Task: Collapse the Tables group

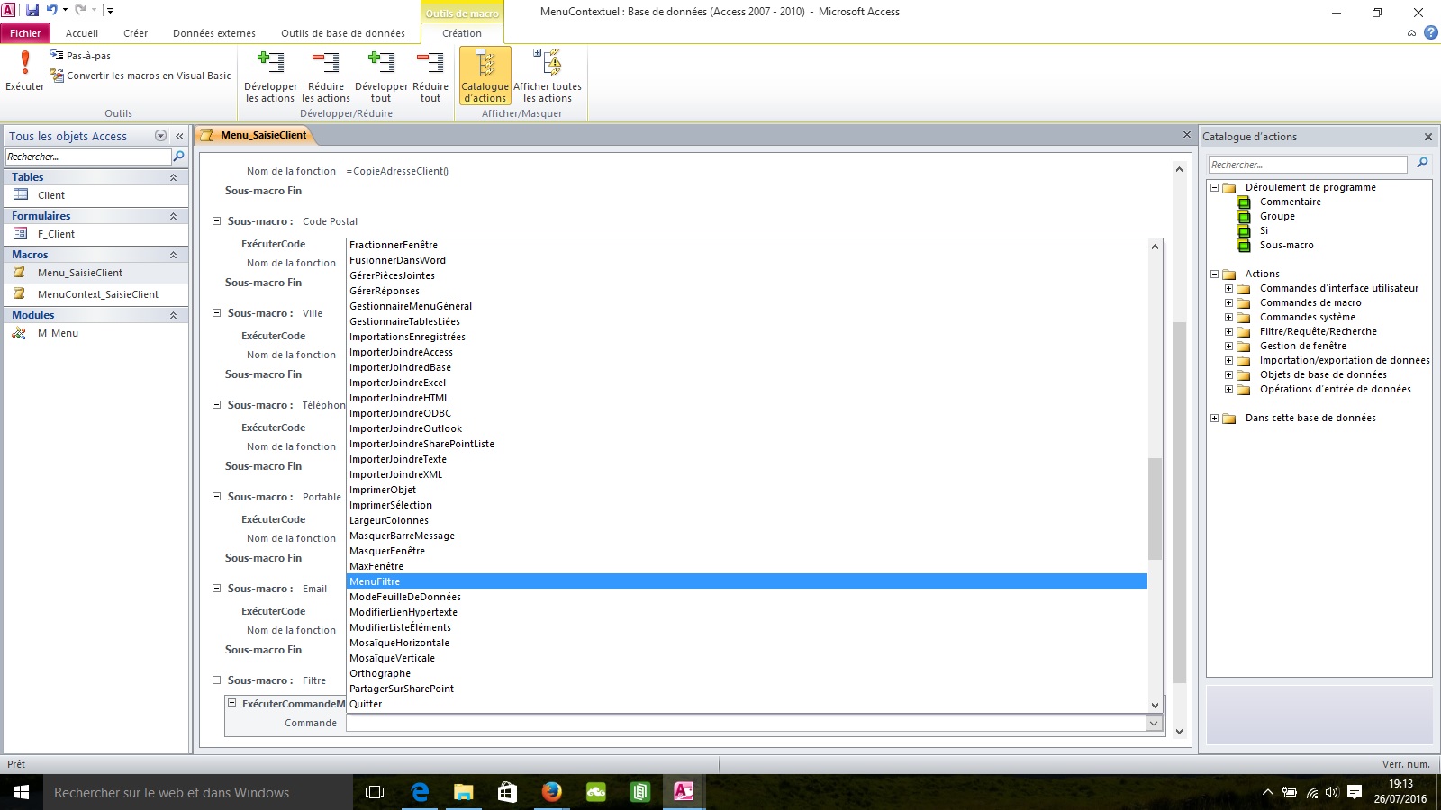Action: pyautogui.click(x=173, y=177)
